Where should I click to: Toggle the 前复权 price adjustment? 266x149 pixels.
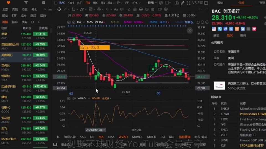point(189,22)
